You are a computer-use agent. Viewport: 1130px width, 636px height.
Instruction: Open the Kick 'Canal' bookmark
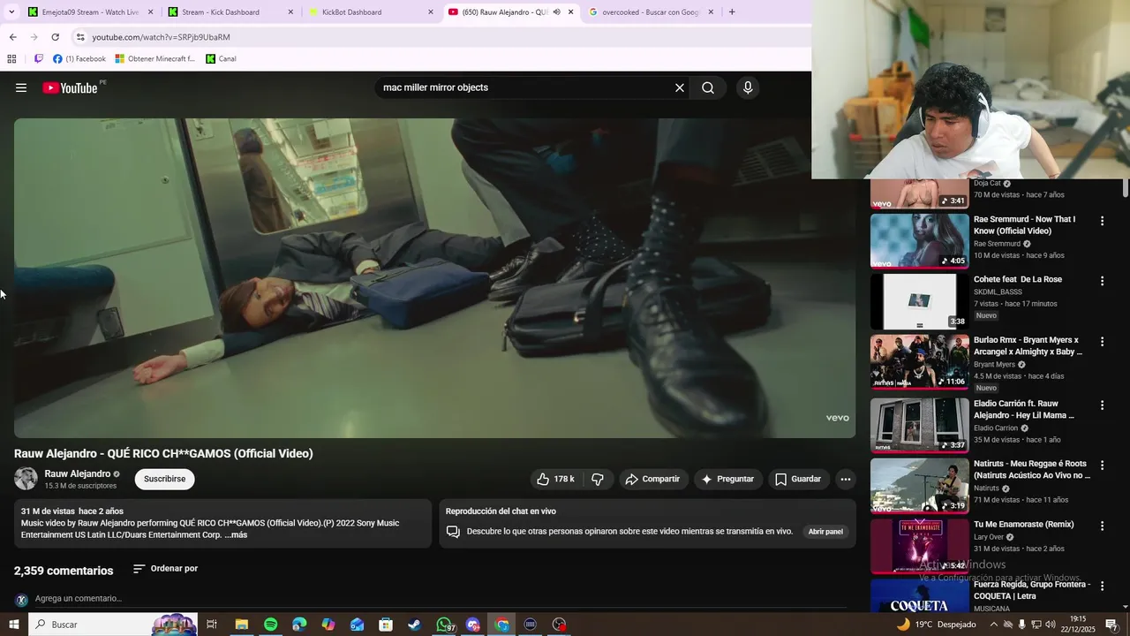tap(222, 59)
